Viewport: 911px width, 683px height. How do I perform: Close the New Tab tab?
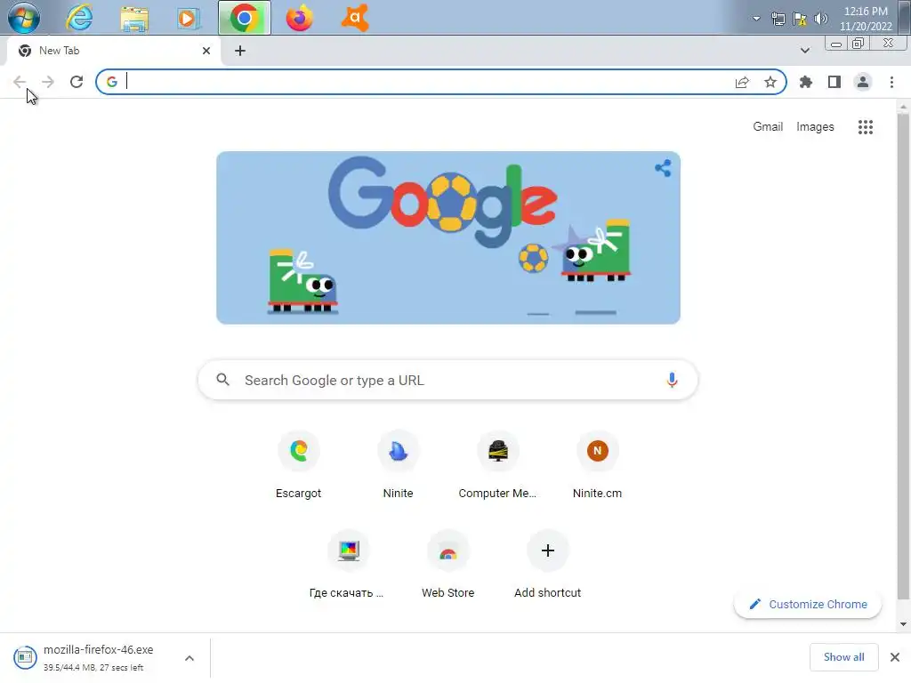(x=206, y=51)
